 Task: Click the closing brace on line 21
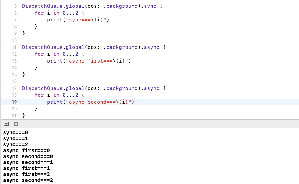click(x=23, y=115)
